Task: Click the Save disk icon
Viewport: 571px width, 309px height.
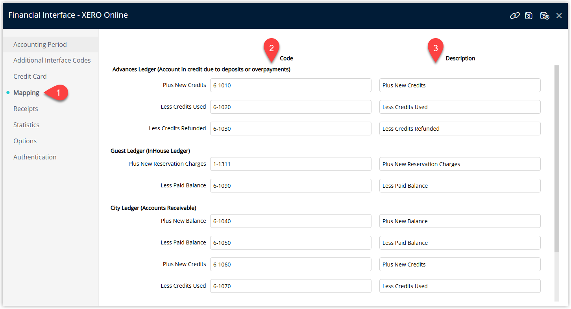Action: 529,15
